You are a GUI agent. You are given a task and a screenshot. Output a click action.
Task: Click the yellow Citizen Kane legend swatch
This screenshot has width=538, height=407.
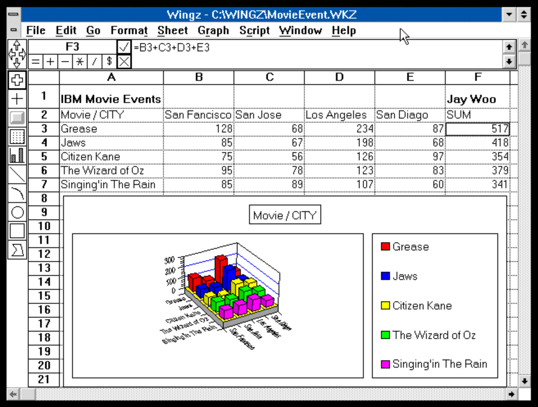click(385, 305)
